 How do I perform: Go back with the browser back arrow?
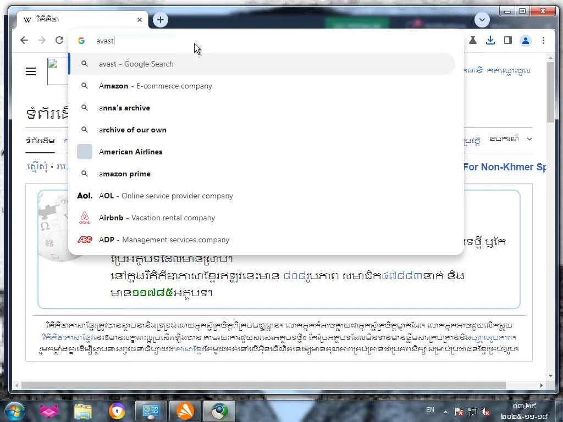24,40
